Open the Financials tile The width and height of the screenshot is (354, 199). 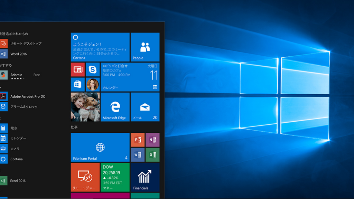pos(145,177)
